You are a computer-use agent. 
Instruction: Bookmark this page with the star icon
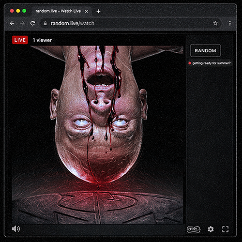(215, 23)
